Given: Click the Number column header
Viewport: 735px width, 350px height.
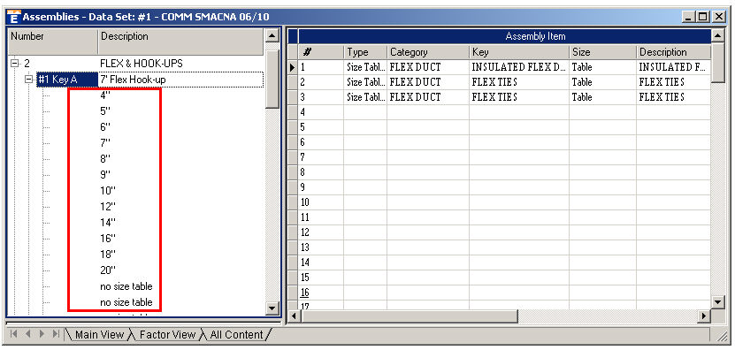Looking at the screenshot, I should tap(53, 42).
